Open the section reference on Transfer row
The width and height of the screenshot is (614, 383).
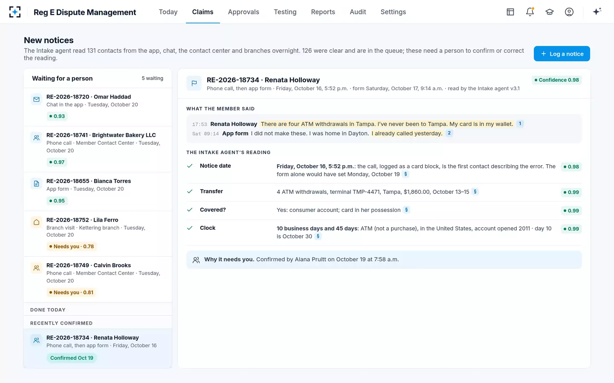point(475,192)
